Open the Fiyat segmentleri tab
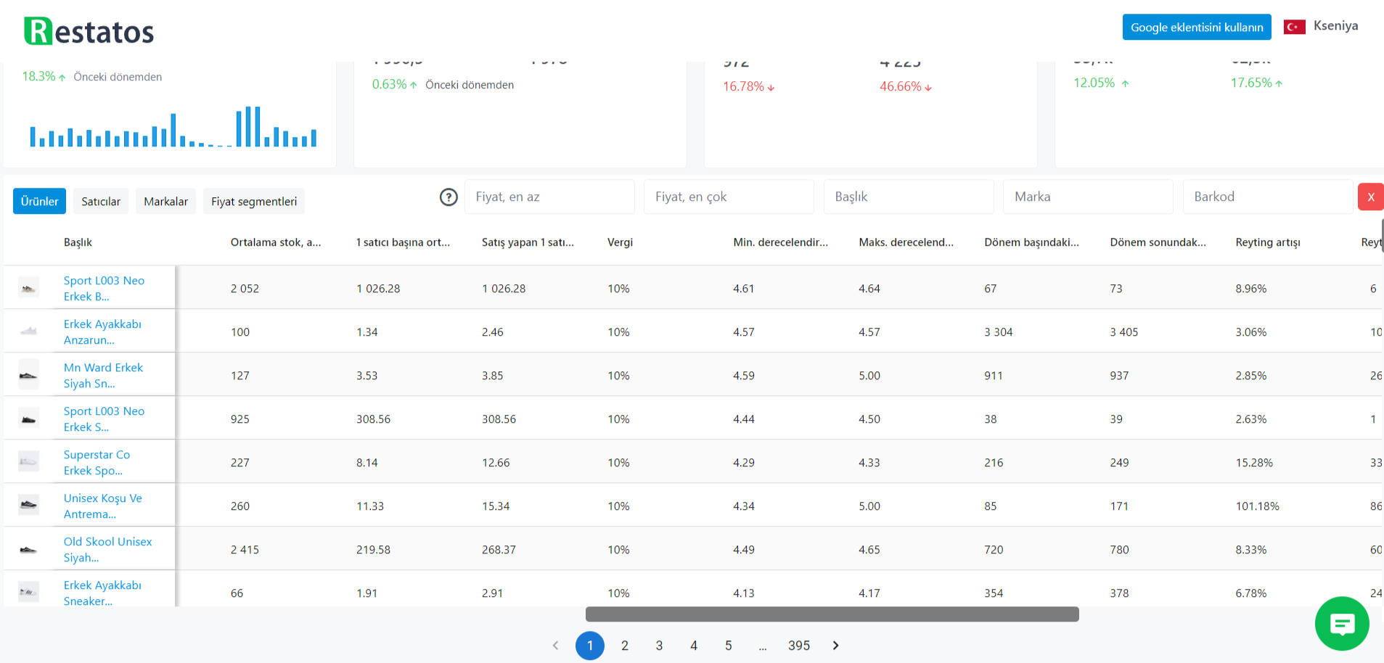Image resolution: width=1384 pixels, height=663 pixels. (254, 201)
